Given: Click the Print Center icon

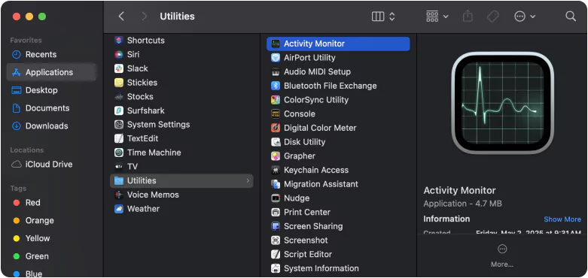Looking at the screenshot, I should 276,212.
